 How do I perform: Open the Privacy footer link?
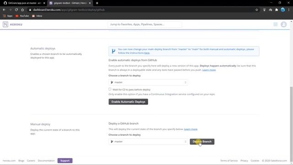point(244,161)
